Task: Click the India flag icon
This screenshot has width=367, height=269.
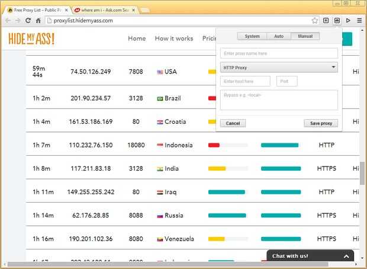Action: [160, 169]
